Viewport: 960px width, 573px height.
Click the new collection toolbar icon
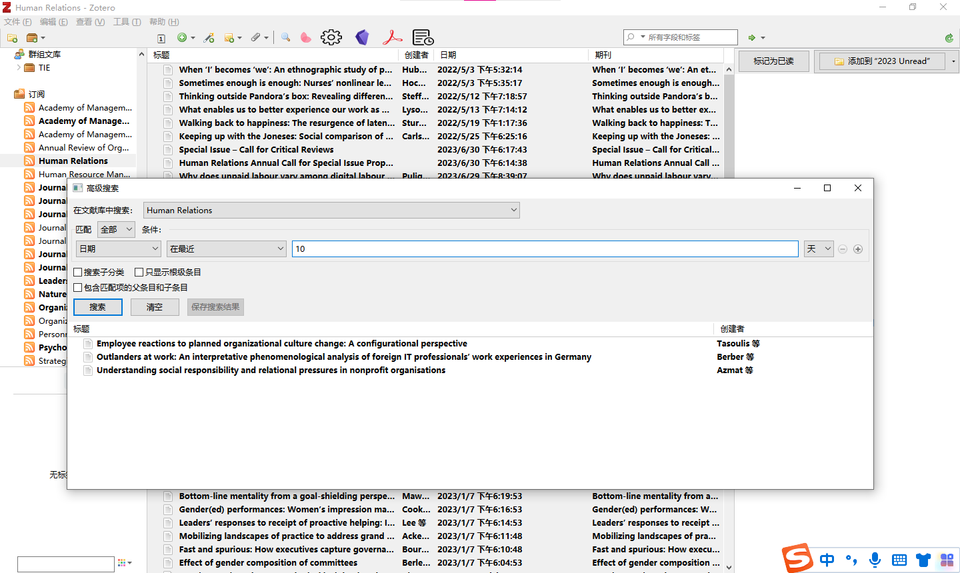click(12, 38)
